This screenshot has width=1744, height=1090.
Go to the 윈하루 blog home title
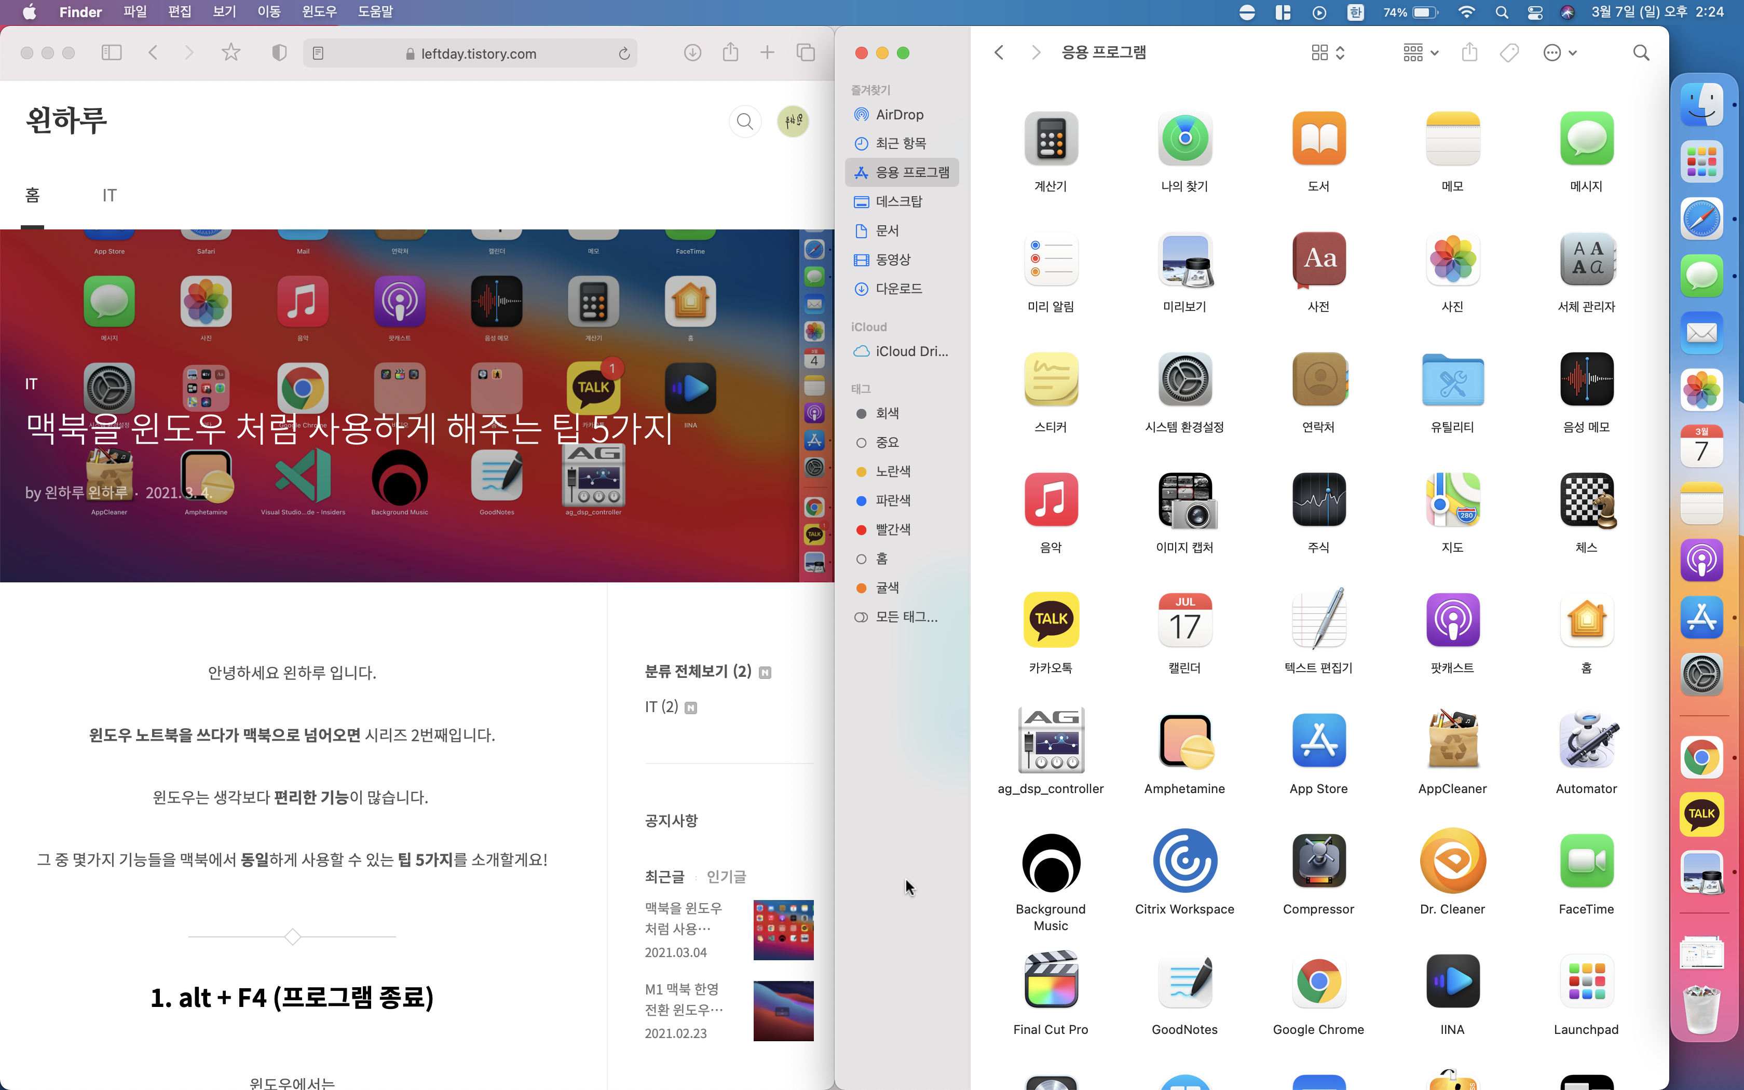(66, 120)
